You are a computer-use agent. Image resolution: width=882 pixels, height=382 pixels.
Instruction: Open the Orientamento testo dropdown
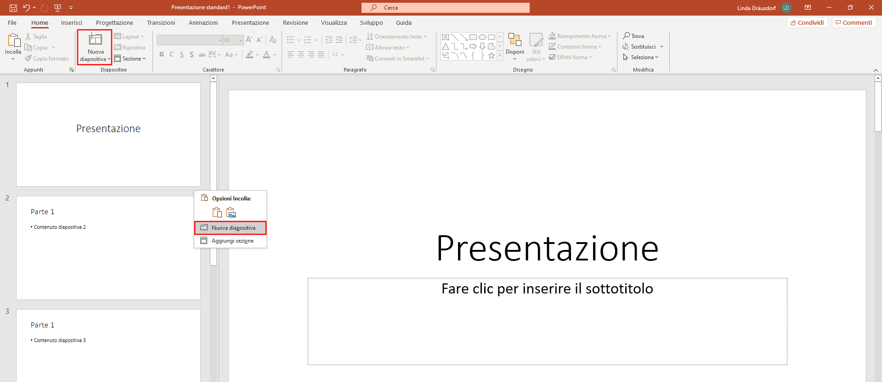(x=397, y=37)
